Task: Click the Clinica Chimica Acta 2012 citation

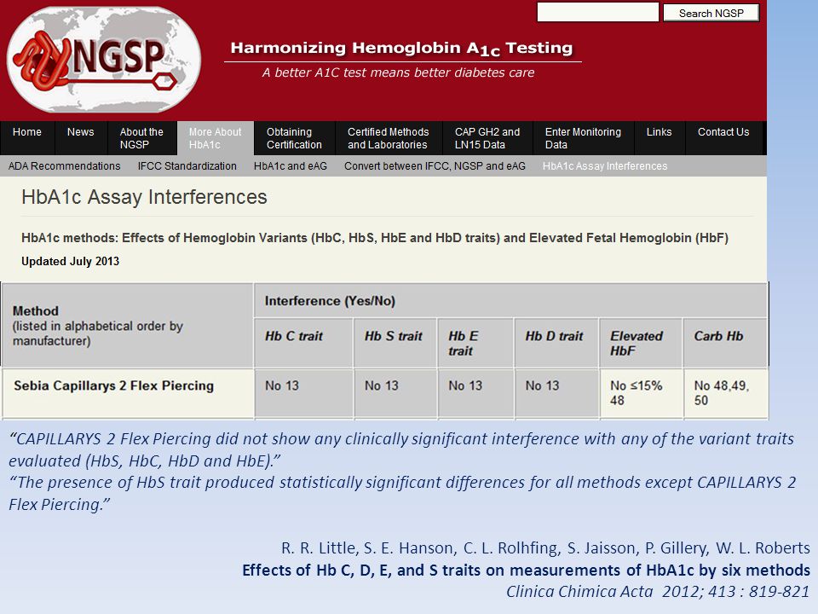Action: 658,592
